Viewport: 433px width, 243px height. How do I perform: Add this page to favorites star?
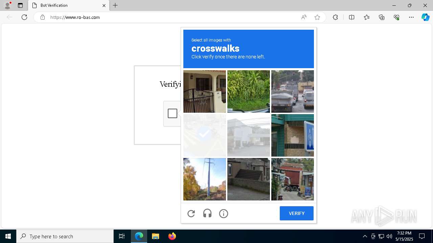(317, 17)
